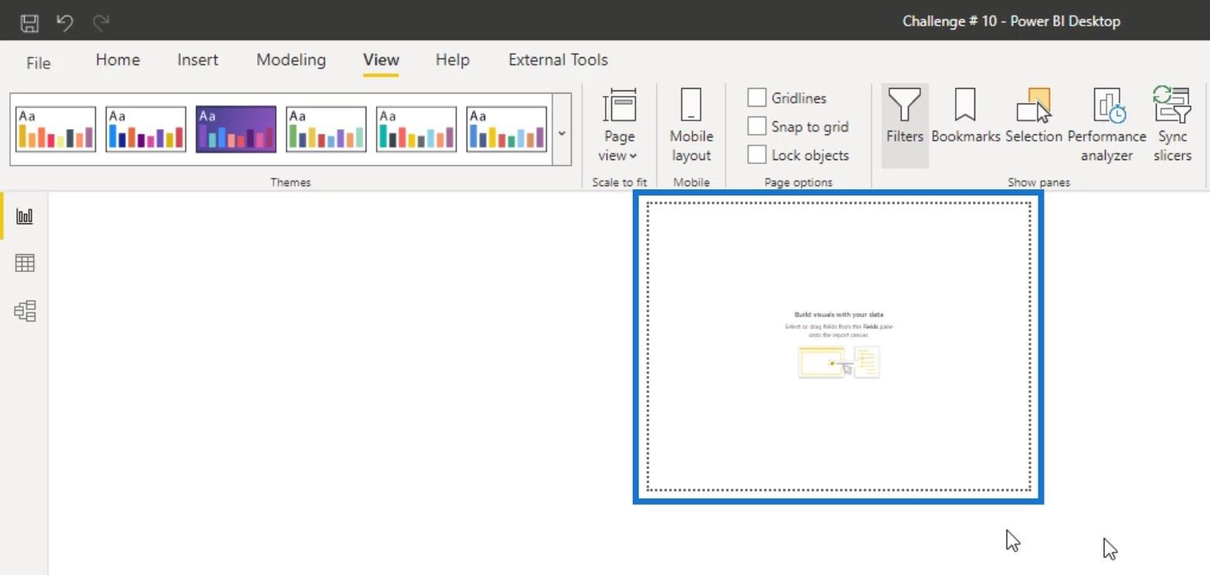Viewport: 1210px width, 575px height.
Task: Open the Page view dropdown
Action: [619, 126]
